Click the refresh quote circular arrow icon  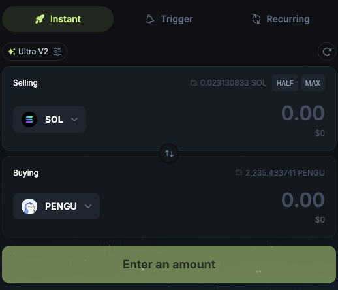(x=327, y=52)
